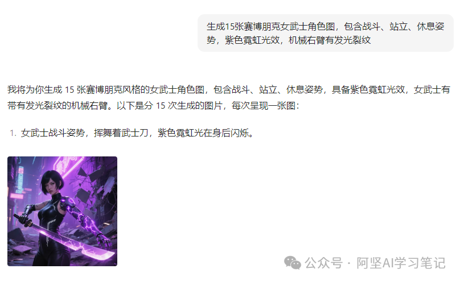Screen dimensions: 460x281
Task: Click the glowing cracked mechanical arm
Action: (x=80, y=216)
